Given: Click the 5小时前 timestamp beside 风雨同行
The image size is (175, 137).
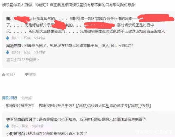Looking at the screenshot, I should click(x=27, y=98).
